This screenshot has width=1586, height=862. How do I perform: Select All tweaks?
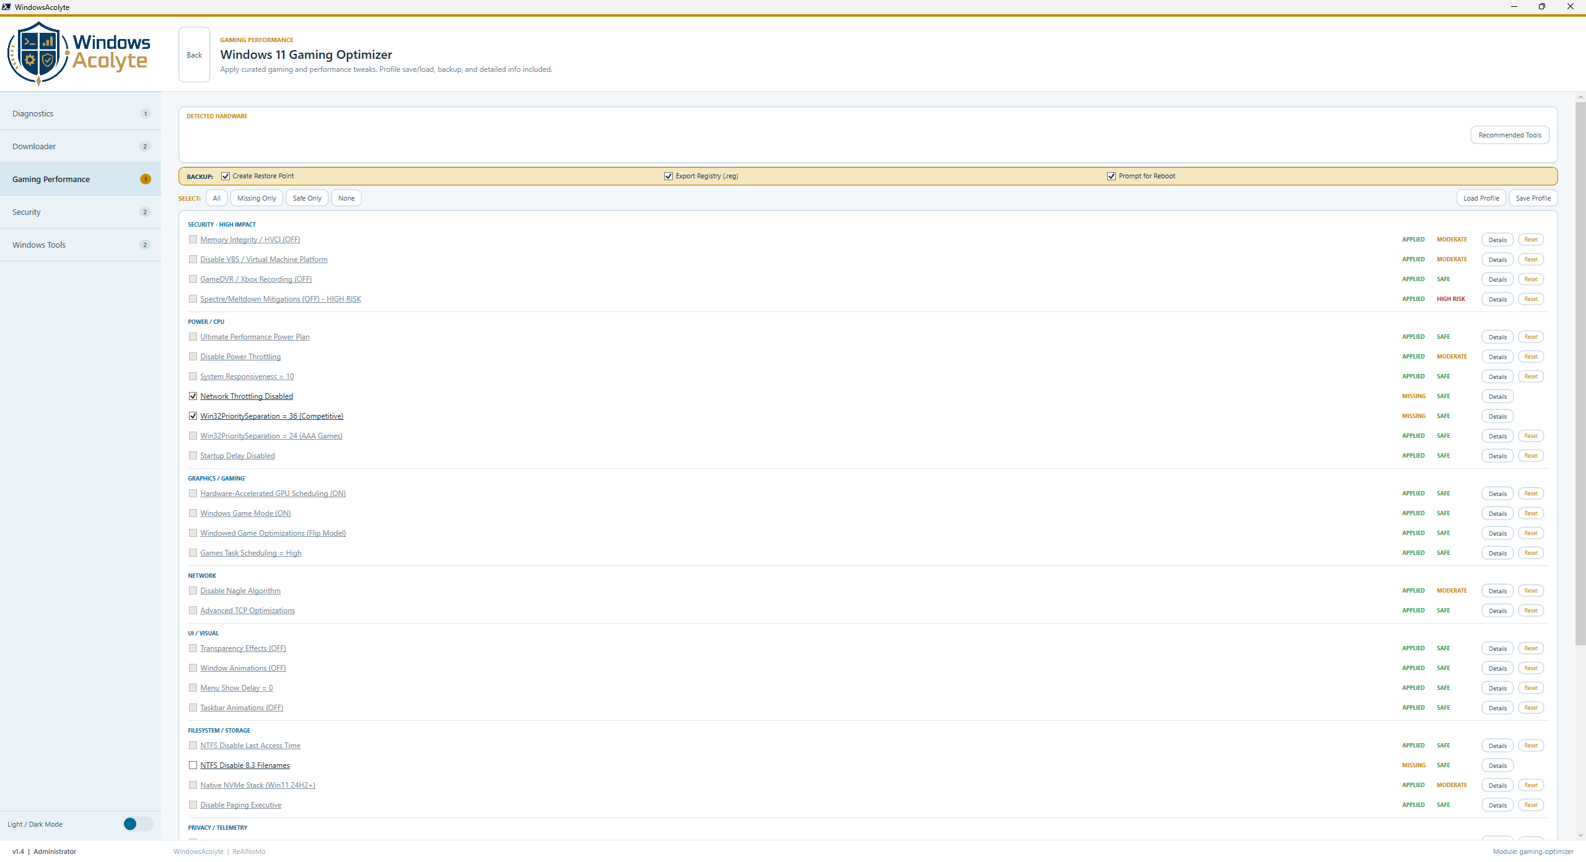click(x=216, y=198)
